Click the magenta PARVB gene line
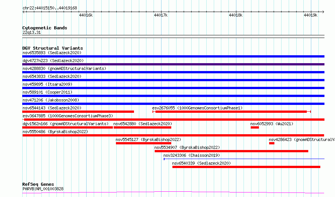 point(173,192)
